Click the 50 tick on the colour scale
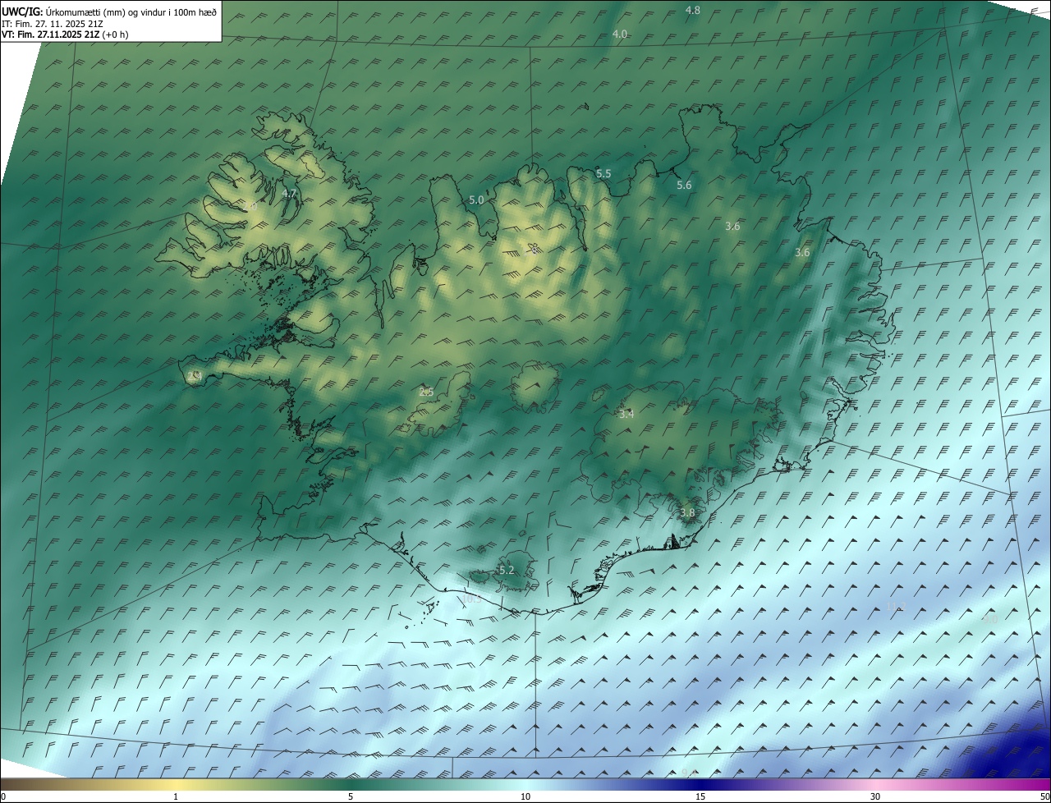1051x803 pixels. click(1044, 796)
